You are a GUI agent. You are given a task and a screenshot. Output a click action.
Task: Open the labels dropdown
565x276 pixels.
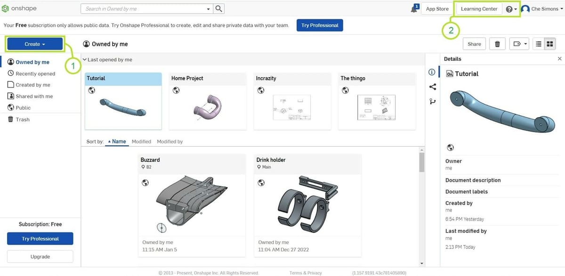[x=520, y=44]
